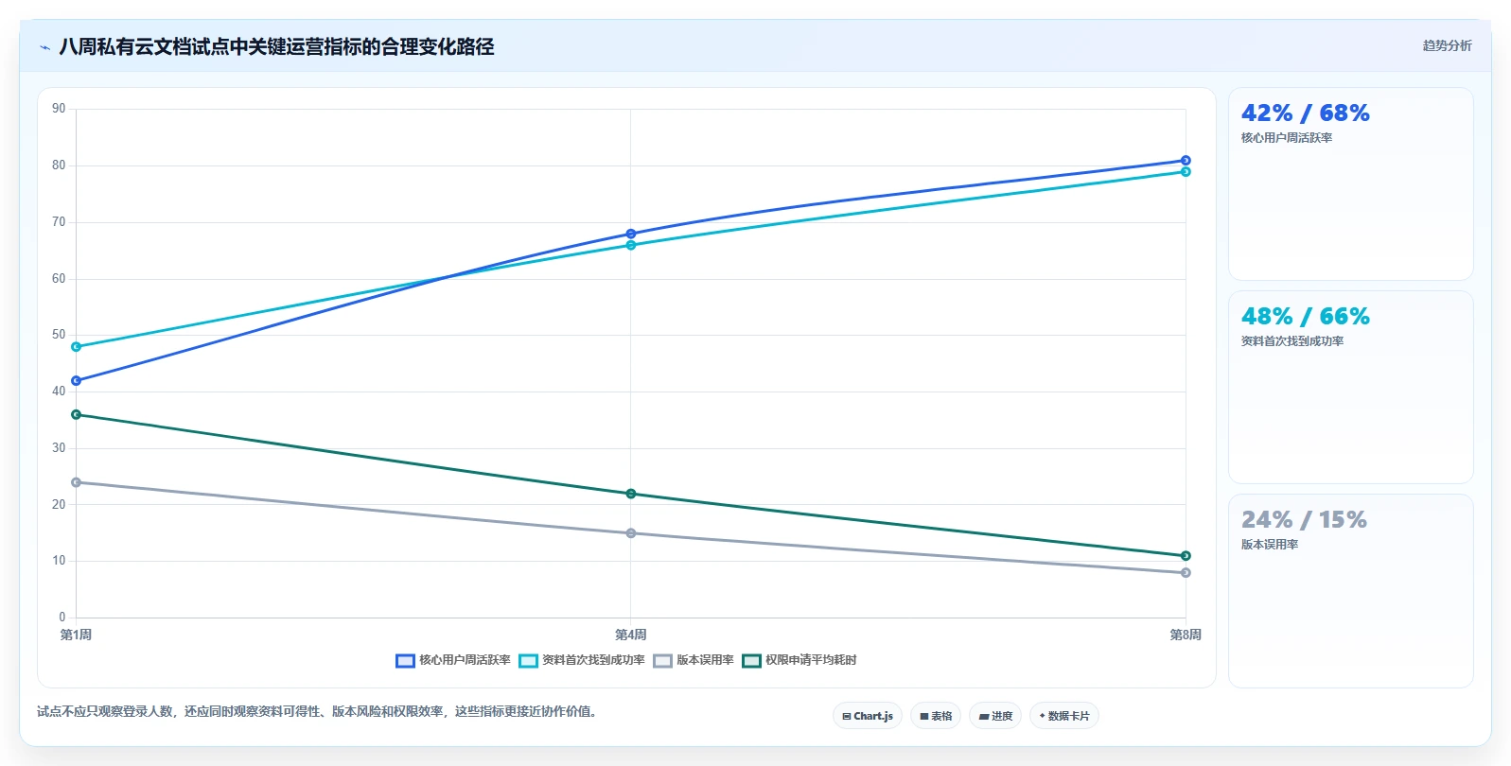Click the green data point at 第8周 value 11
This screenshot has width=1511, height=766.
(1186, 556)
